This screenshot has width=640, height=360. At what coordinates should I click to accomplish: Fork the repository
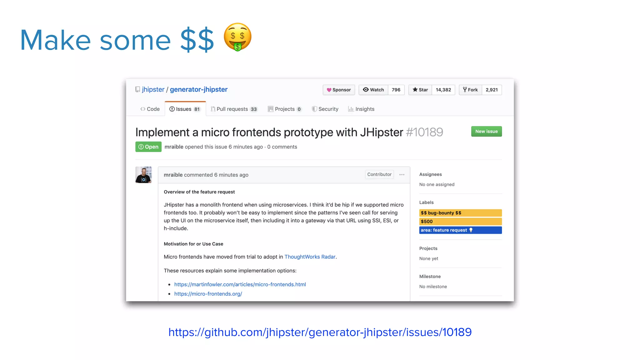pos(470,90)
